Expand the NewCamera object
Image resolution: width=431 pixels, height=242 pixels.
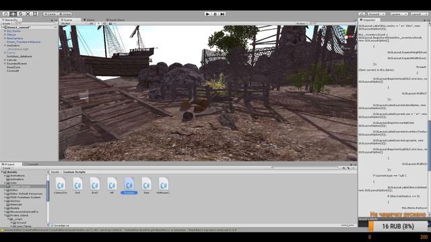[5, 38]
